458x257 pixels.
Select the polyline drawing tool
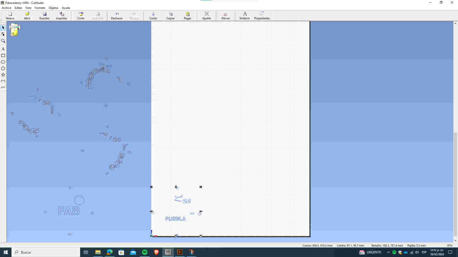coord(3,81)
